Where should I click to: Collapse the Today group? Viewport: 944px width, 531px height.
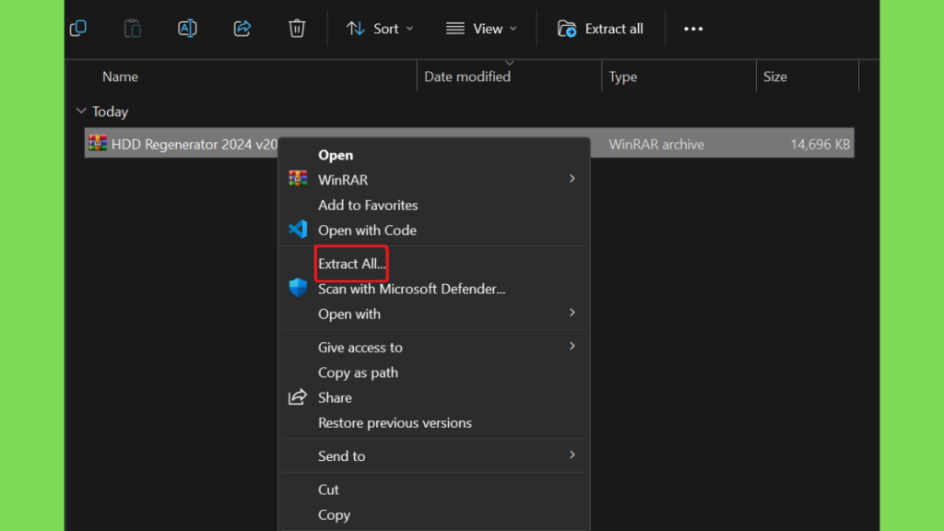[81, 112]
